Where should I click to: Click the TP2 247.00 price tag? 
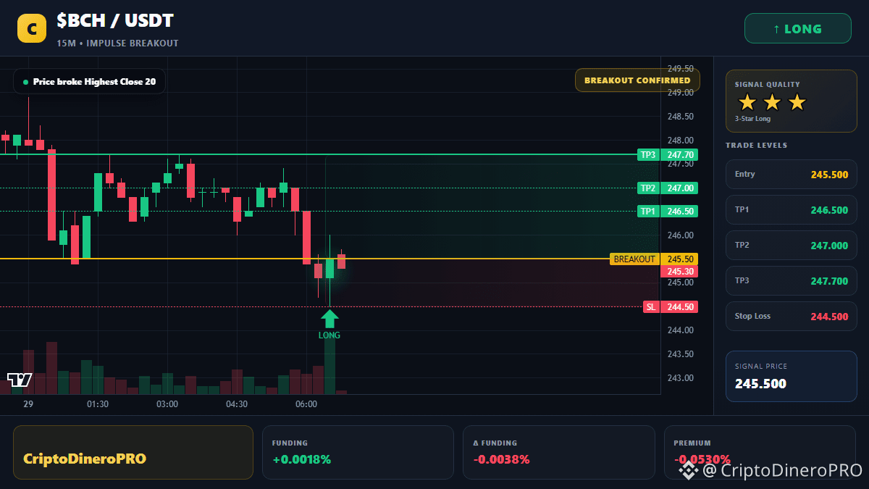(x=667, y=188)
